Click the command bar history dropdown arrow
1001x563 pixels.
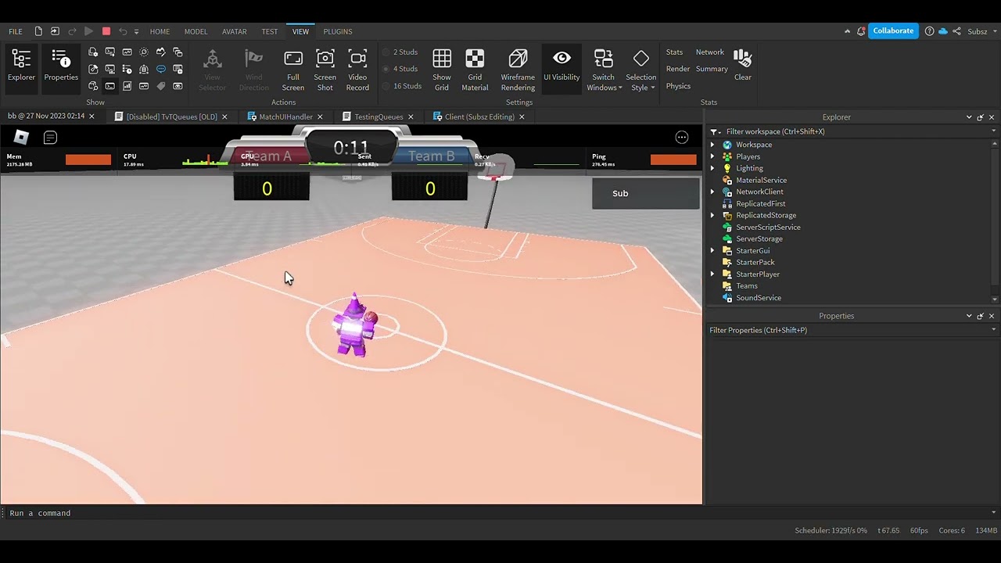(994, 513)
